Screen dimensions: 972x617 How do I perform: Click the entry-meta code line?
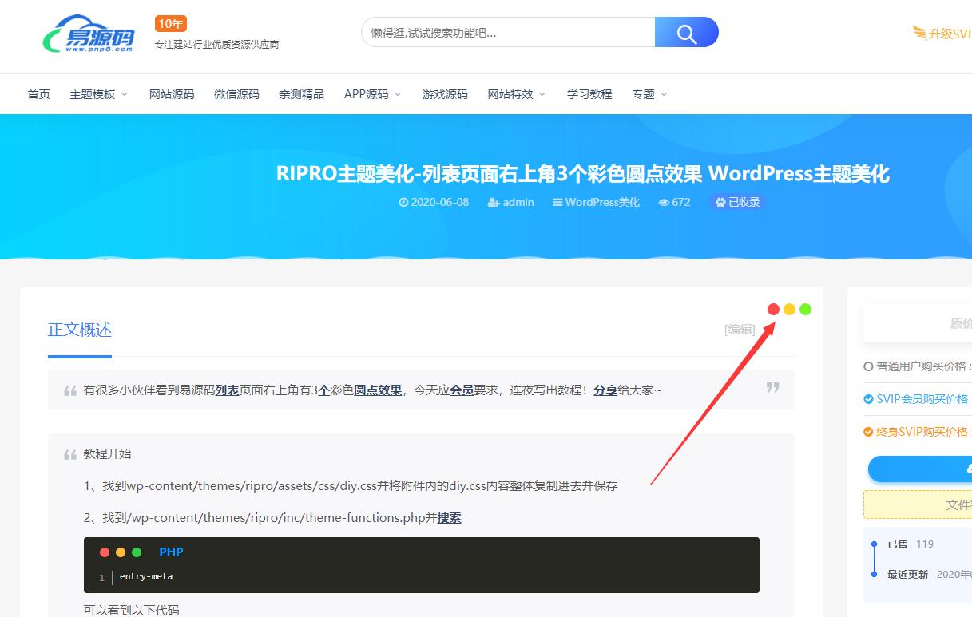pos(146,577)
